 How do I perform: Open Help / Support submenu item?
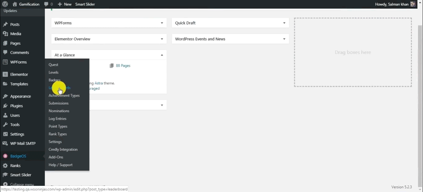[x=60, y=165]
